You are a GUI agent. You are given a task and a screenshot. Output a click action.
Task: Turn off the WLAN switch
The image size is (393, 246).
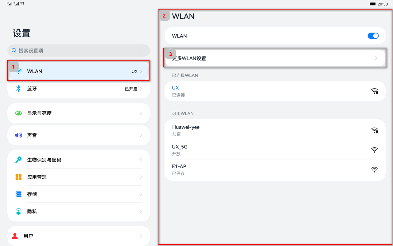373,36
